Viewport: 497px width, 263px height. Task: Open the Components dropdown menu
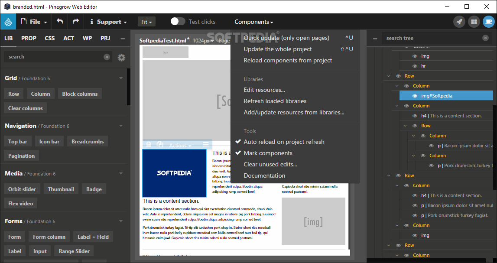pyautogui.click(x=254, y=22)
